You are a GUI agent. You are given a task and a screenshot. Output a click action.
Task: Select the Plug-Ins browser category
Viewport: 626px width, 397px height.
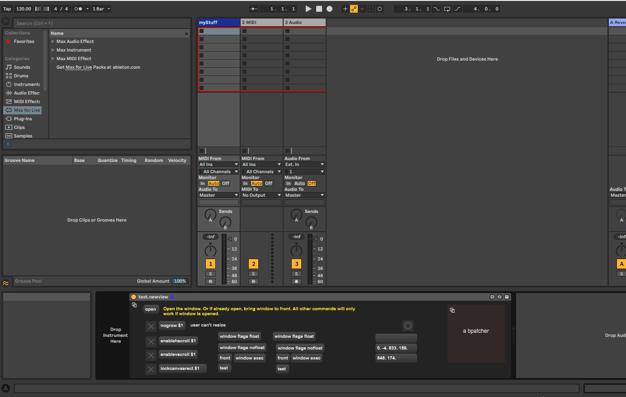[23, 119]
